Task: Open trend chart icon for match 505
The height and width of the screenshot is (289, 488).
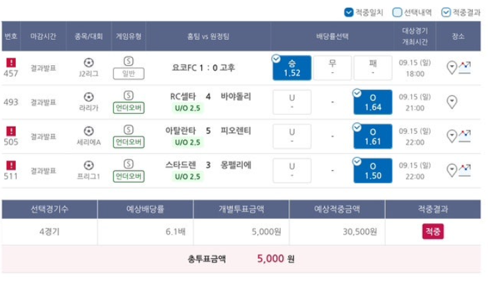Action: [465, 136]
